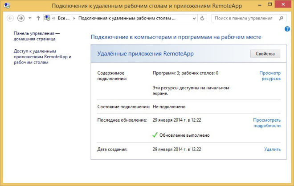Click the RemoteApp icon in address bar

(x=47, y=19)
